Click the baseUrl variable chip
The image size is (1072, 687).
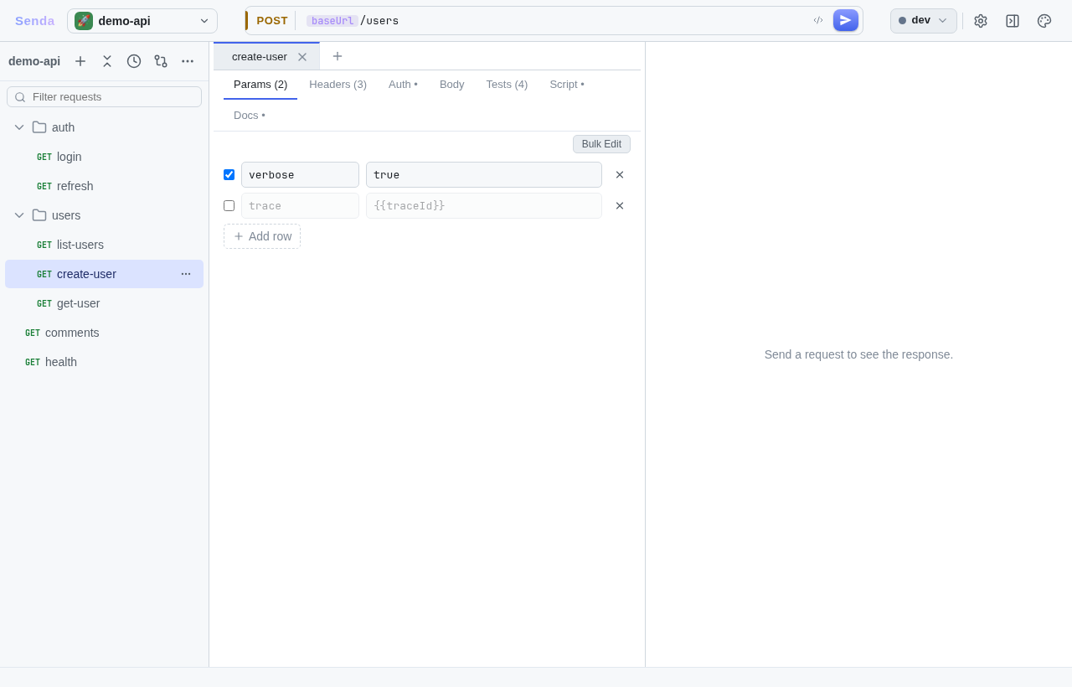click(332, 21)
